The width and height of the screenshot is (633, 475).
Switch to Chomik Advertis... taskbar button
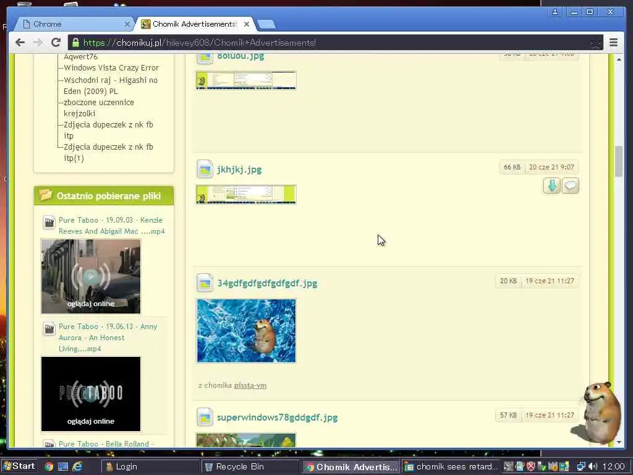tap(351, 467)
